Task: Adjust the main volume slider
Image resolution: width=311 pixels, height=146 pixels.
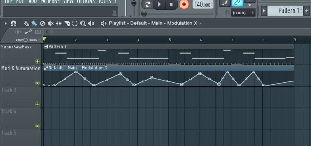Action: coord(134,3)
